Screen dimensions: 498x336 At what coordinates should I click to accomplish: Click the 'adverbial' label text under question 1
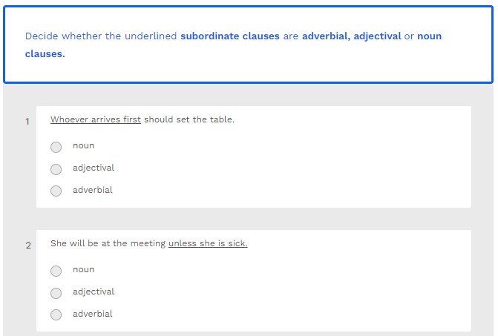(93, 191)
